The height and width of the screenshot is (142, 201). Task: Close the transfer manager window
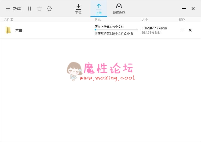193,9
